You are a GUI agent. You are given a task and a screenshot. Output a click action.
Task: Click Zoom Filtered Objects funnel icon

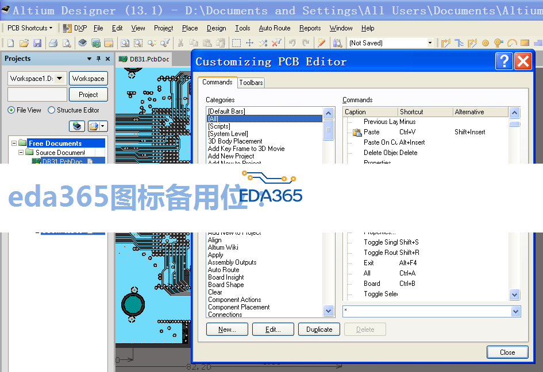click(165, 43)
